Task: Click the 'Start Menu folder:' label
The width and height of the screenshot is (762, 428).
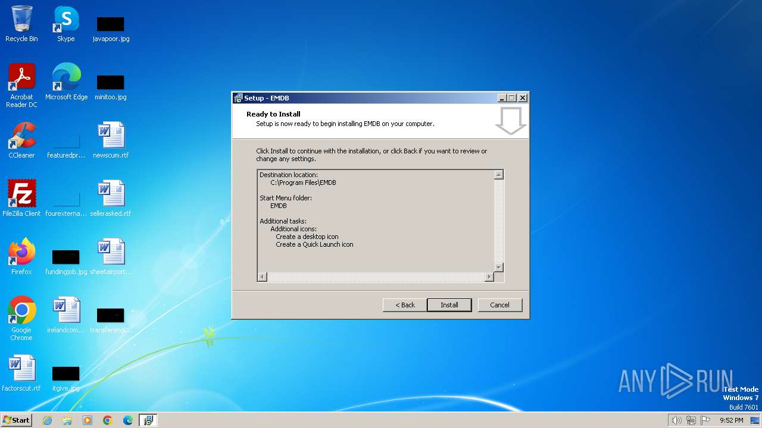Action: tap(286, 198)
